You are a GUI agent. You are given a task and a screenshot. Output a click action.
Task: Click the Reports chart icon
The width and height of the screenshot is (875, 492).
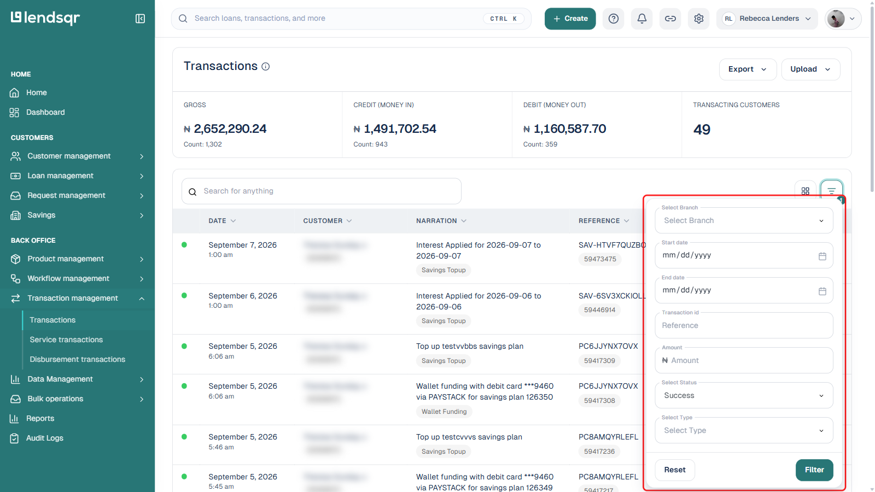15,419
